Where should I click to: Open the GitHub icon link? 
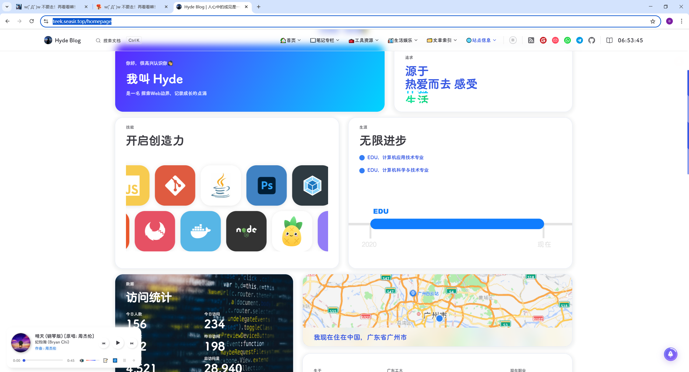[x=592, y=40]
